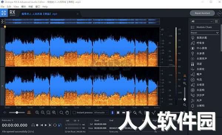Open the 去滴答声 (De-click) module

[x=199, y=58]
